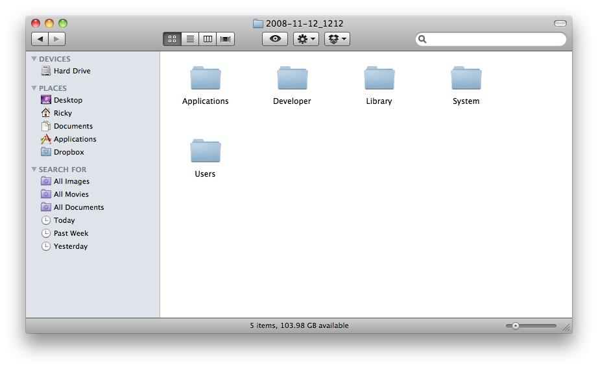Show files from Today
The width and height of the screenshot is (598, 369).
pyautogui.click(x=58, y=220)
